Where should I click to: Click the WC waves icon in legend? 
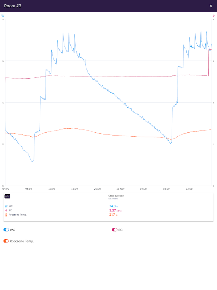pos(6,206)
